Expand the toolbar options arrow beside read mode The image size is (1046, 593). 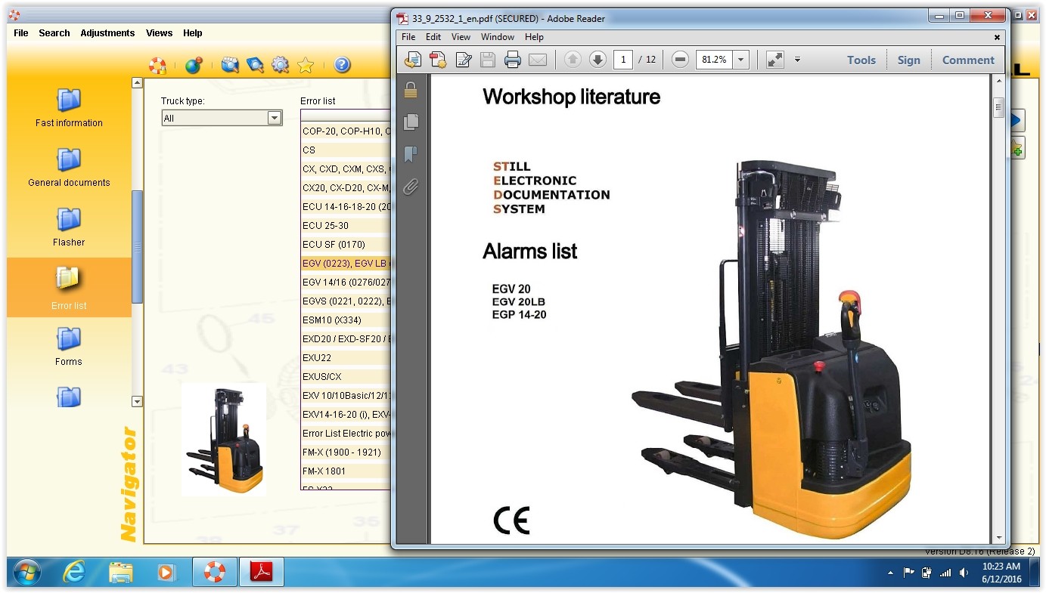(797, 60)
